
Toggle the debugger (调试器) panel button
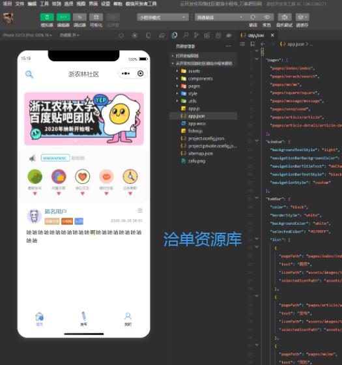[x=79, y=17]
